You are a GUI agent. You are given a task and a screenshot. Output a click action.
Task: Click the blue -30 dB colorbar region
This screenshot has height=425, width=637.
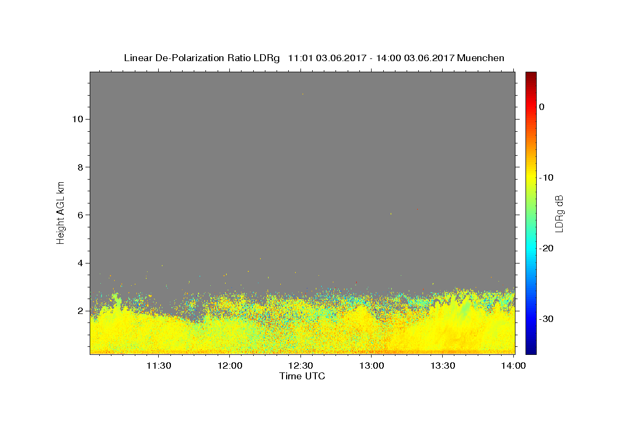pos(531,319)
